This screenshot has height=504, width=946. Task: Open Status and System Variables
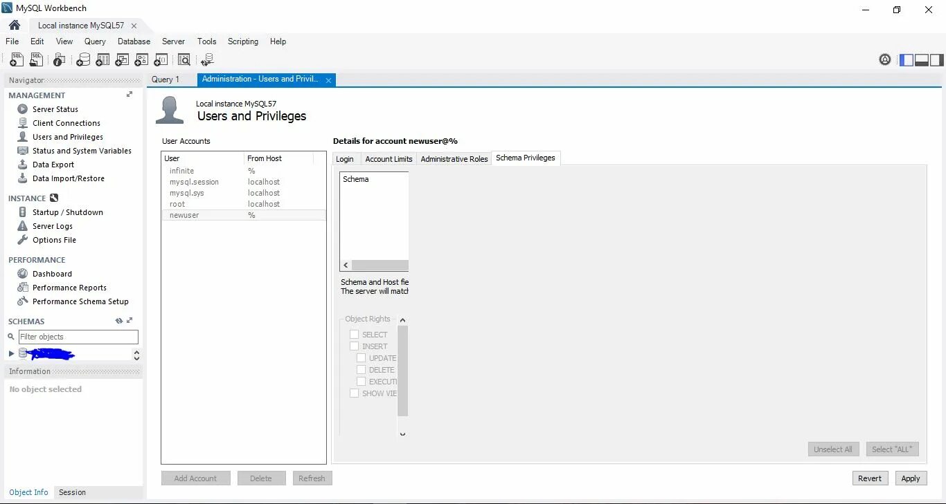click(82, 151)
